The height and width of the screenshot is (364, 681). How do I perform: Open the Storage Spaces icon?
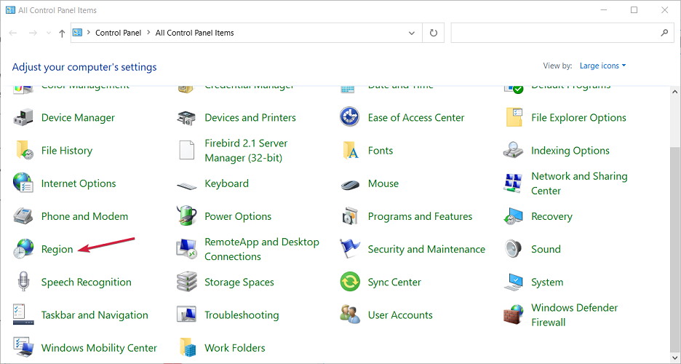(x=187, y=282)
